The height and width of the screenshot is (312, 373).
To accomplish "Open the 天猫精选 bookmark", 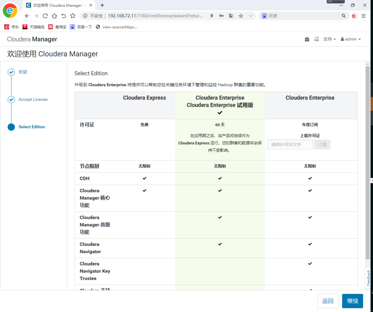I will point(33,27).
